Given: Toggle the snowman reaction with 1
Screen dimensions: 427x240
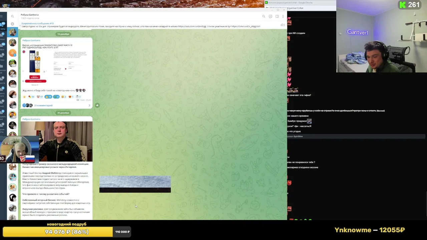Looking at the screenshot, I should point(78,97).
